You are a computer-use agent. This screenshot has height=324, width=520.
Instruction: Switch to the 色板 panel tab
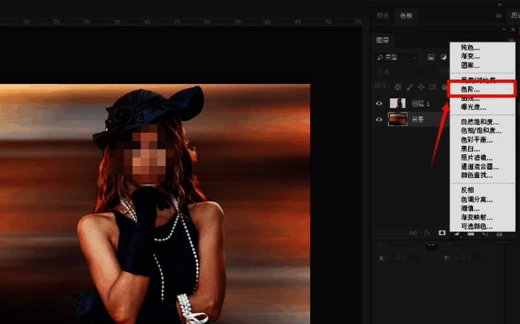pos(405,16)
